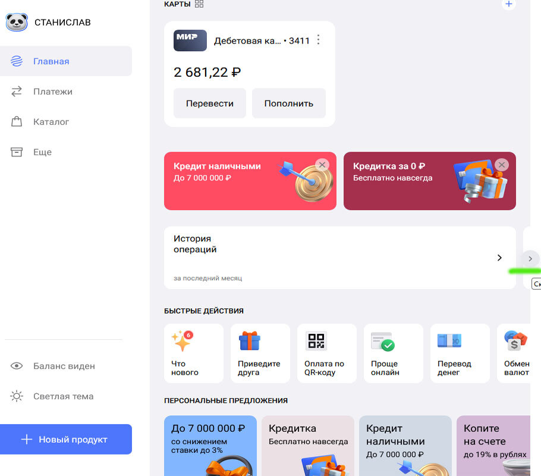
Task: Click the Перевести button
Action: 210,104
